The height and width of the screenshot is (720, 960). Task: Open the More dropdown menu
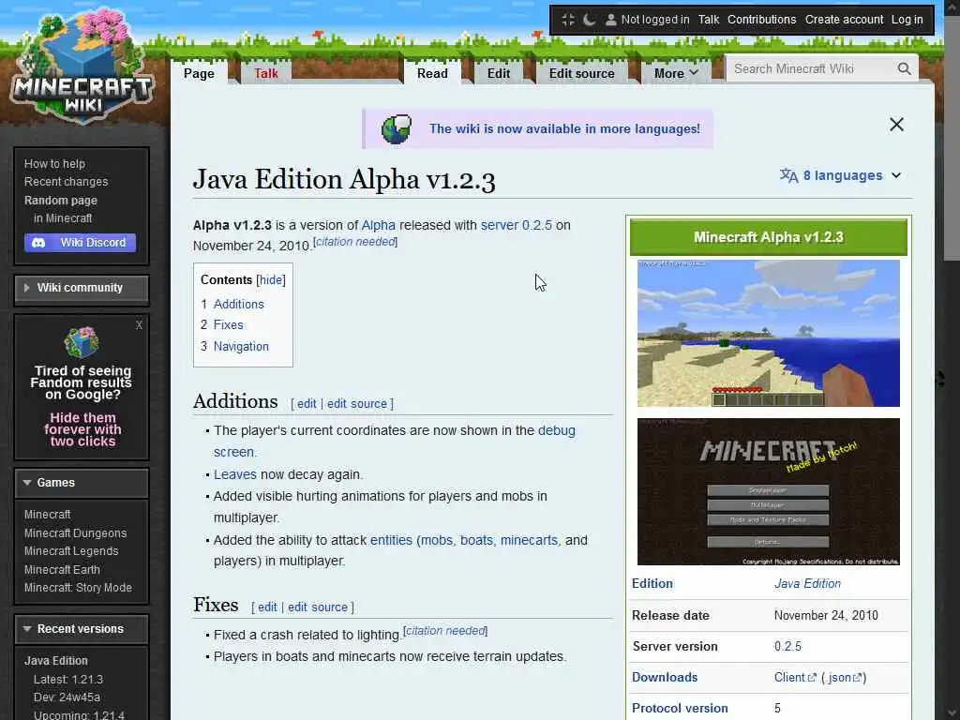676,73
